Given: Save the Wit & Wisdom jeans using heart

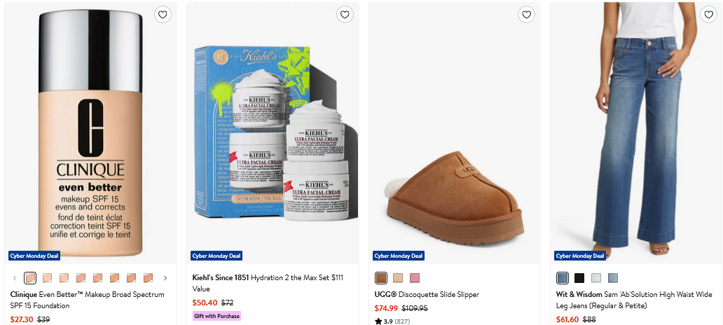Looking at the screenshot, I should click(708, 14).
